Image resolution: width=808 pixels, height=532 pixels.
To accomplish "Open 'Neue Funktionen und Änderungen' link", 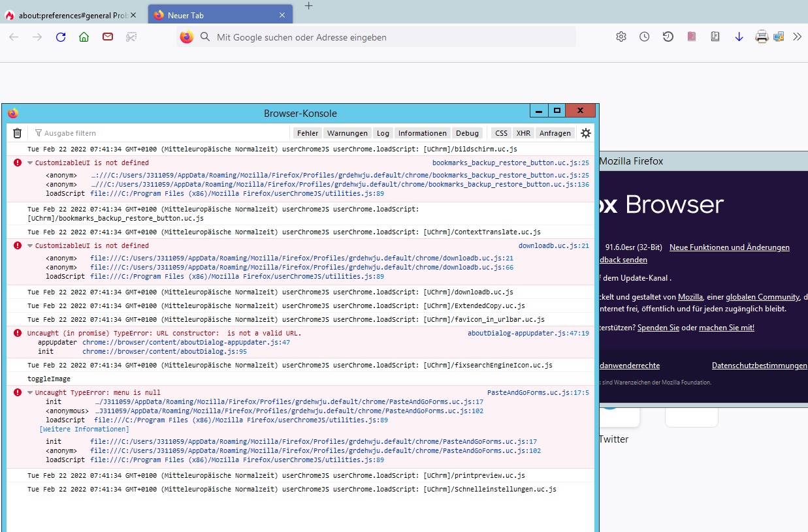I will pyautogui.click(x=729, y=247).
